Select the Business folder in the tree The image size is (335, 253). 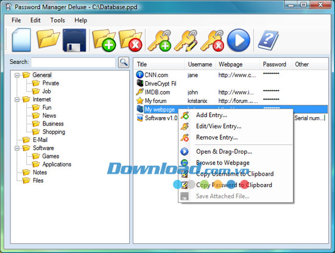point(53,124)
